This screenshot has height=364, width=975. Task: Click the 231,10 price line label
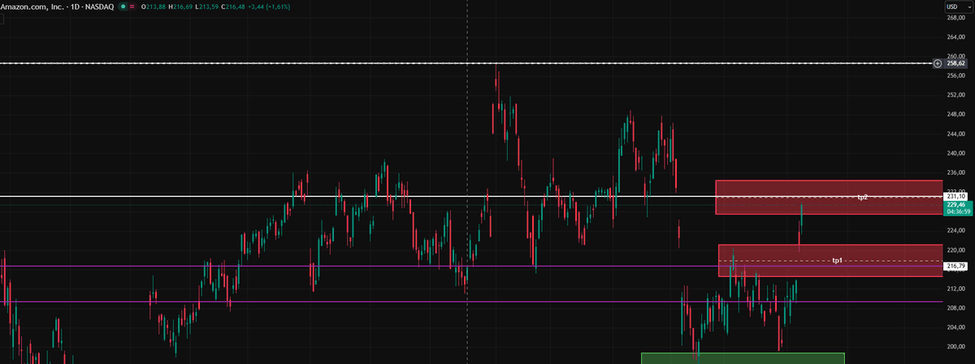click(955, 197)
